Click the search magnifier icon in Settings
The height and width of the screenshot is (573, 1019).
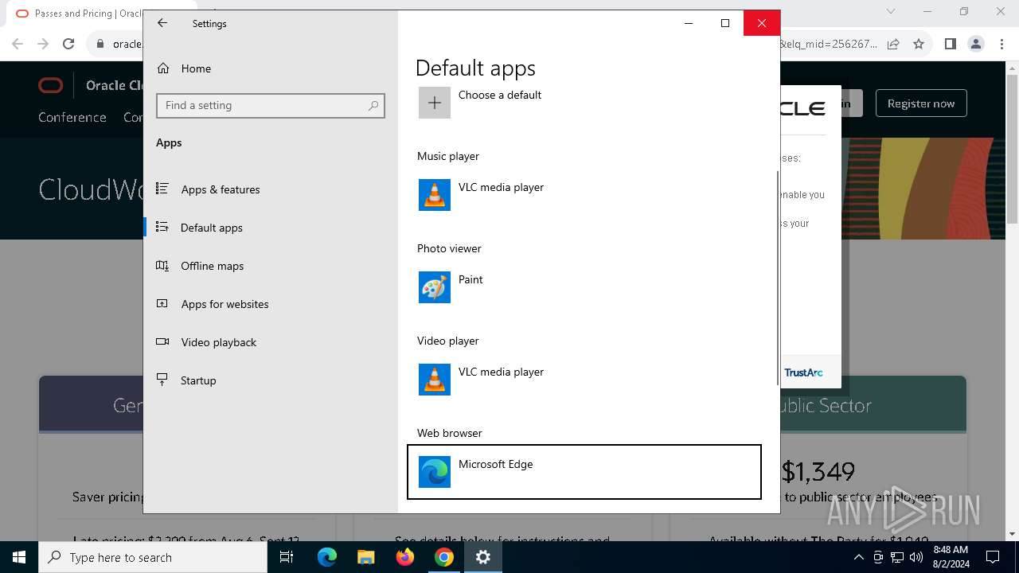[x=373, y=105]
